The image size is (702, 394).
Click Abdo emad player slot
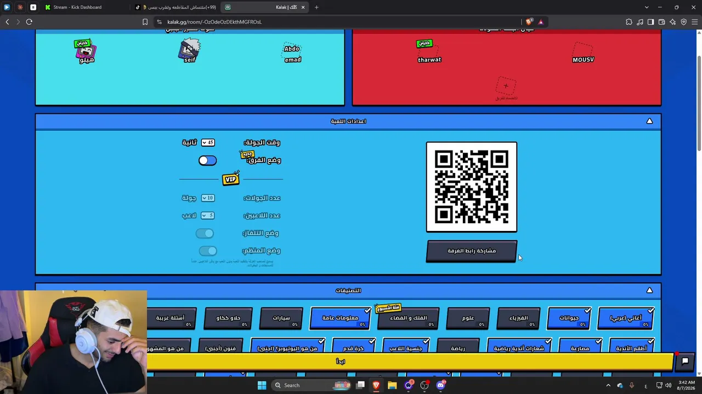pos(292,53)
